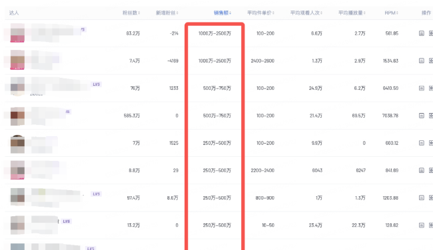The height and width of the screenshot is (250, 433).
Task: Favorite star icon in RPM 6410.59 row
Action: (x=431, y=88)
